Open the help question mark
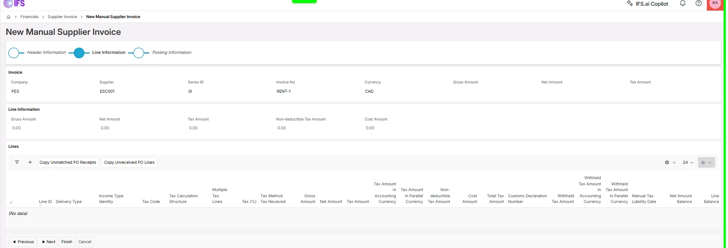The image size is (728, 248). click(x=698, y=4)
